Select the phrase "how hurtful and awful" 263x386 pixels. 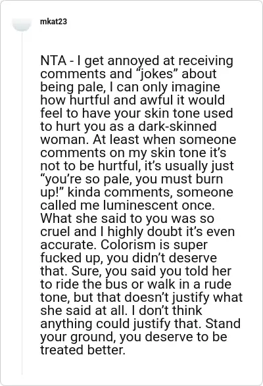[100, 100]
